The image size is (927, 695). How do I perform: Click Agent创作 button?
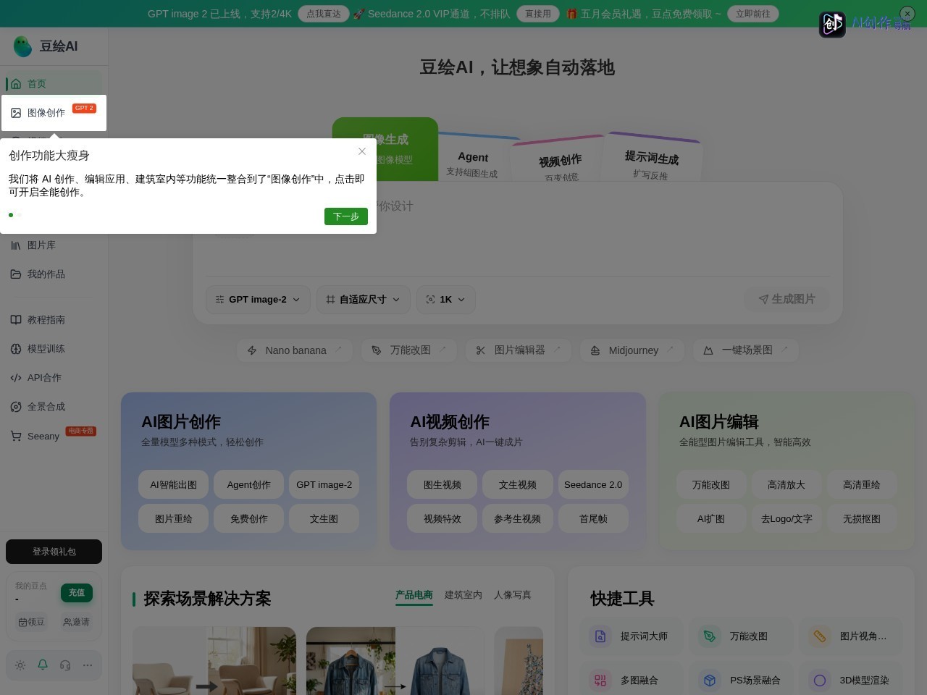point(249,485)
